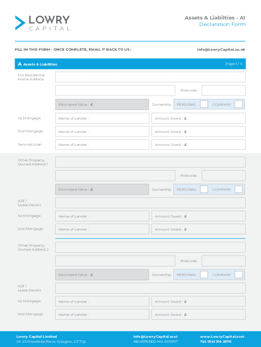
Task: Select PERSONAL ownership for Other Property Address 2
Action: pos(204,274)
